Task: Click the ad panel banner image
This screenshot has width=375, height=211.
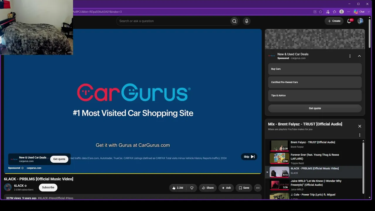Action: (315, 39)
